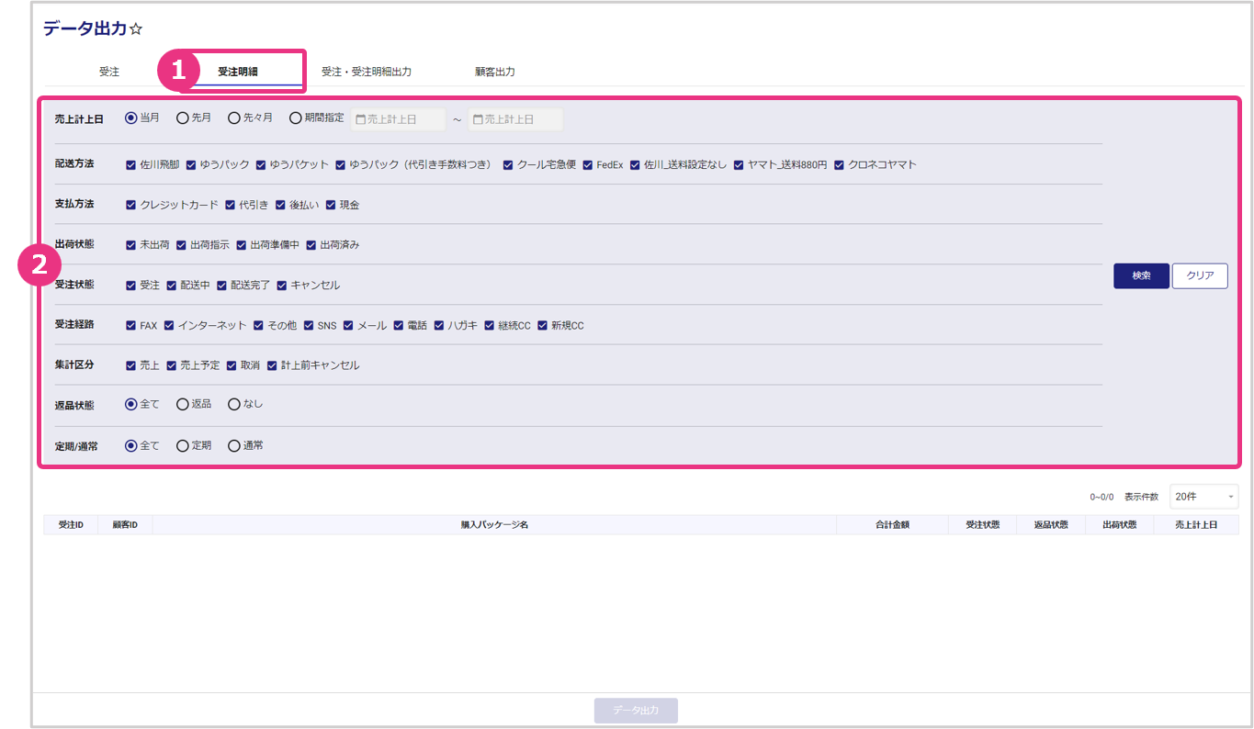This screenshot has height=729, width=1254.
Task: Select 定期 under 定期/通常
Action: point(183,446)
